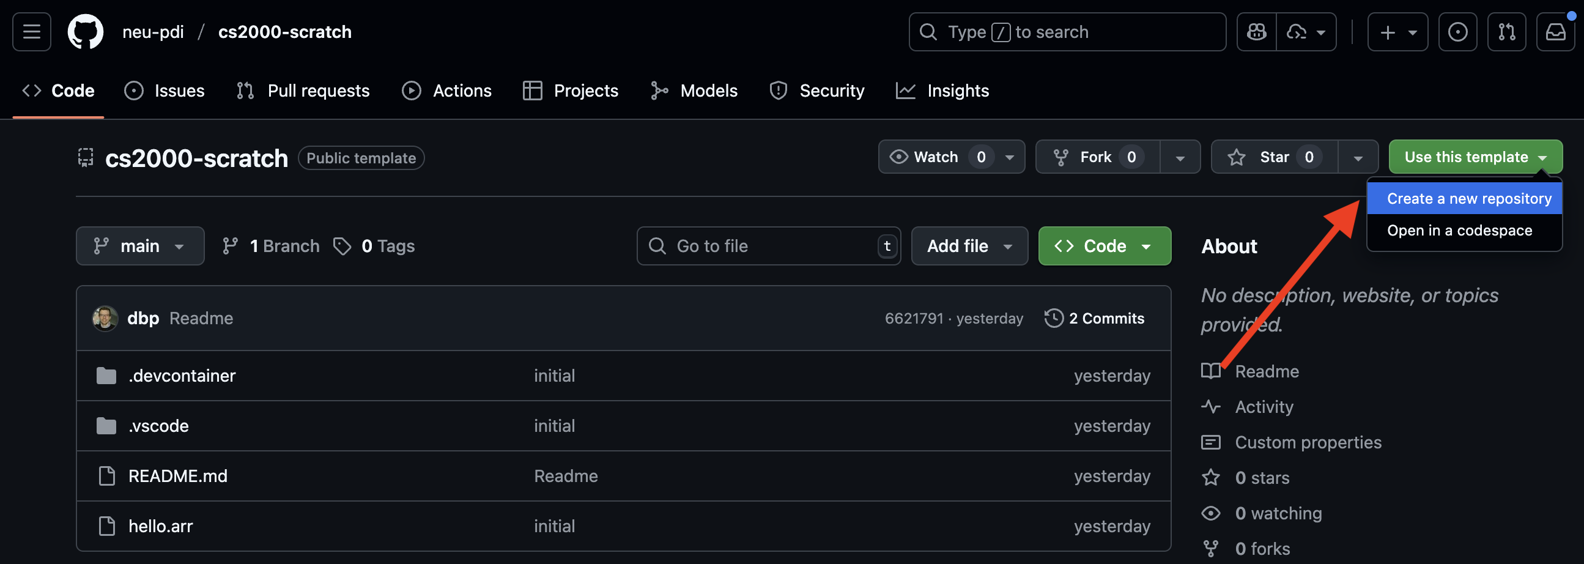This screenshot has width=1584, height=564.
Task: Open the README.md file
Action: [x=178, y=476]
